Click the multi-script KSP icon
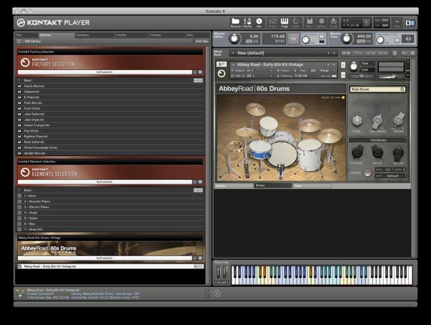This screenshot has height=325, width=431. pyautogui.click(x=395, y=53)
